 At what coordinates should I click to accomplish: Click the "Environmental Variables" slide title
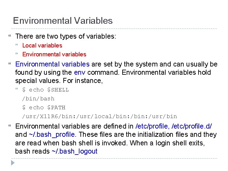[63, 21]
